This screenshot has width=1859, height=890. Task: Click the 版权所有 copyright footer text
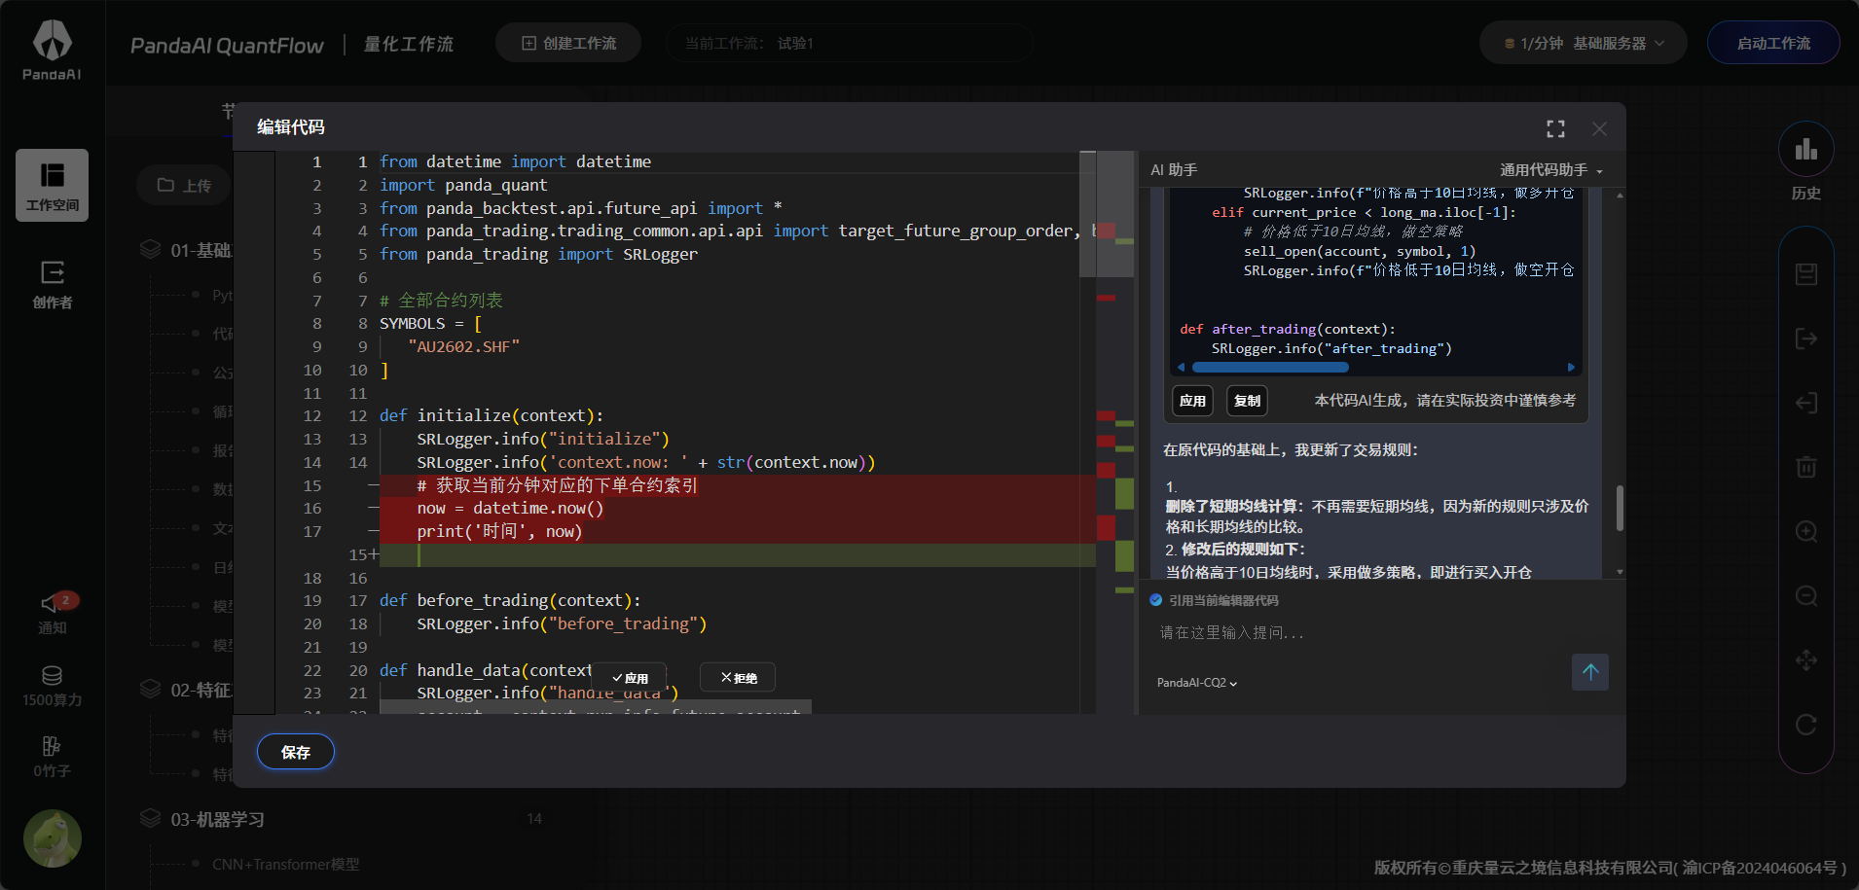coord(1610,867)
